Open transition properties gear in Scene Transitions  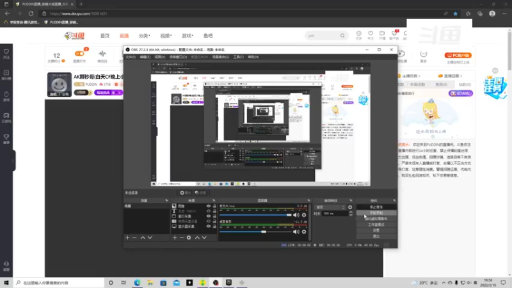[350, 207]
